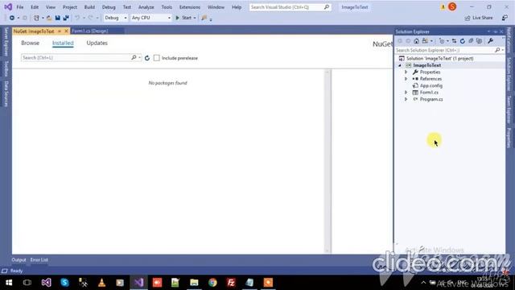515x290 pixels.
Task: Click the Save floppy disk icon
Action: pos(57,18)
